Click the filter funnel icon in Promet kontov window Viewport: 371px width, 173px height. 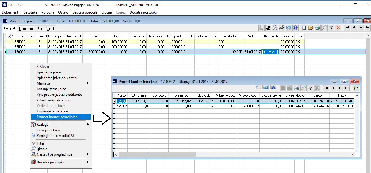(x=310, y=88)
